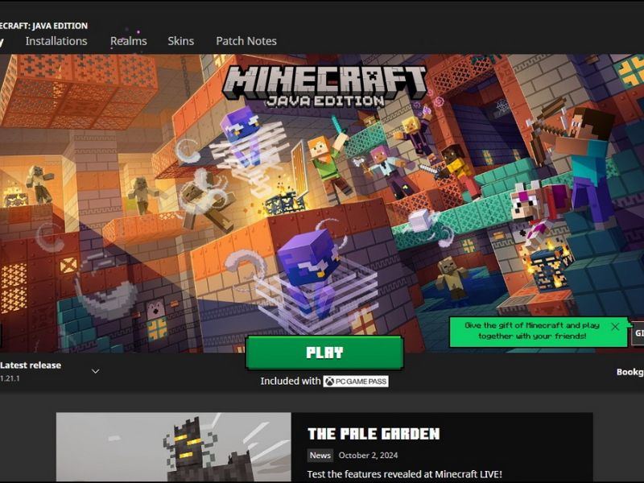Go to the Skins tab
The image size is (644, 483).
point(180,41)
